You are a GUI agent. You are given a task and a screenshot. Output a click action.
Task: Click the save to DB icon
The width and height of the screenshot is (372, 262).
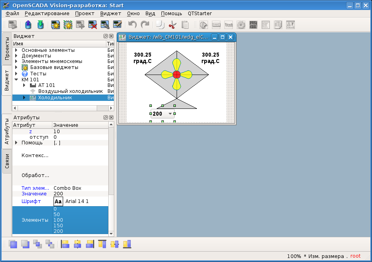pos(40,25)
